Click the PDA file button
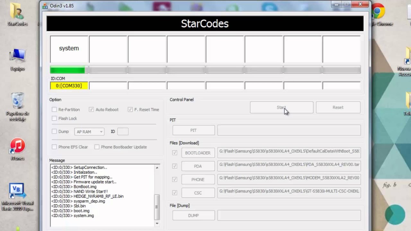Viewport: 411px width, 231px height. click(198, 166)
